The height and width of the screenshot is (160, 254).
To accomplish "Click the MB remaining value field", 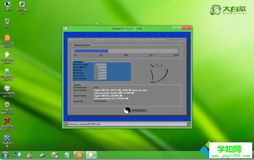I will [x=100, y=73].
